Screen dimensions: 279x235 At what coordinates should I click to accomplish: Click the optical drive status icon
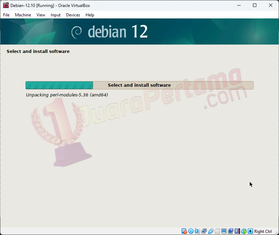click(x=190, y=231)
